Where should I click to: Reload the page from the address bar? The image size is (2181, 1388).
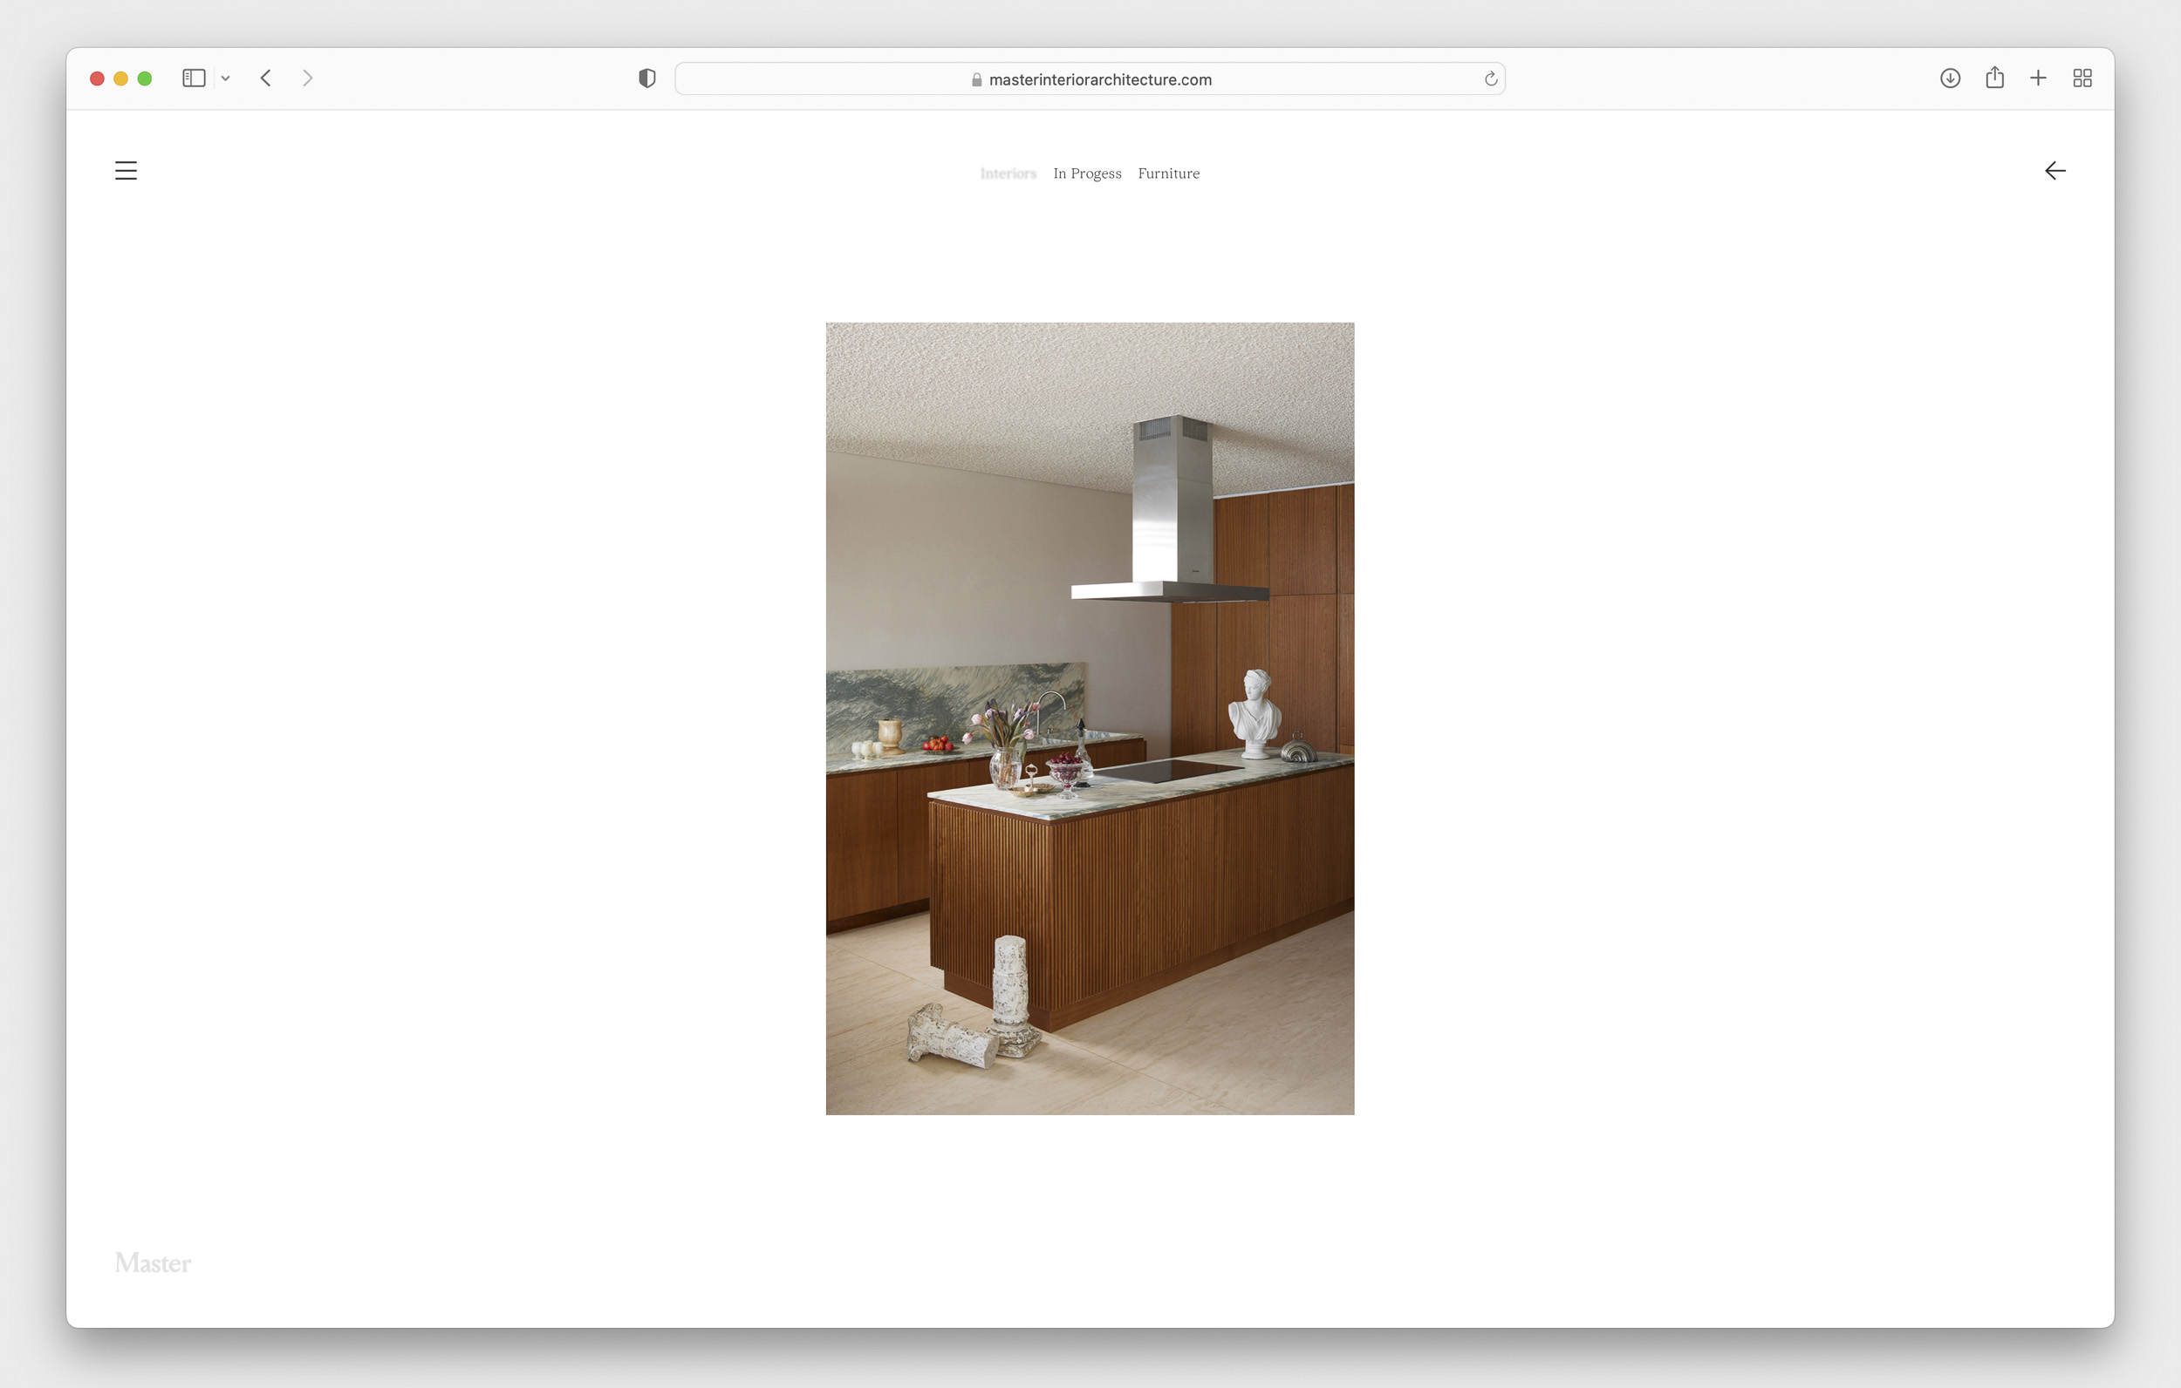tap(1490, 78)
